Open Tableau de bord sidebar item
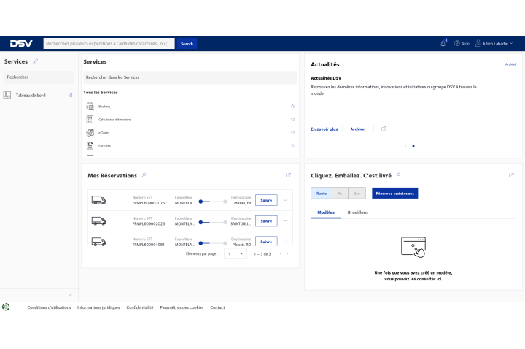The width and height of the screenshot is (525, 349). pos(31,95)
